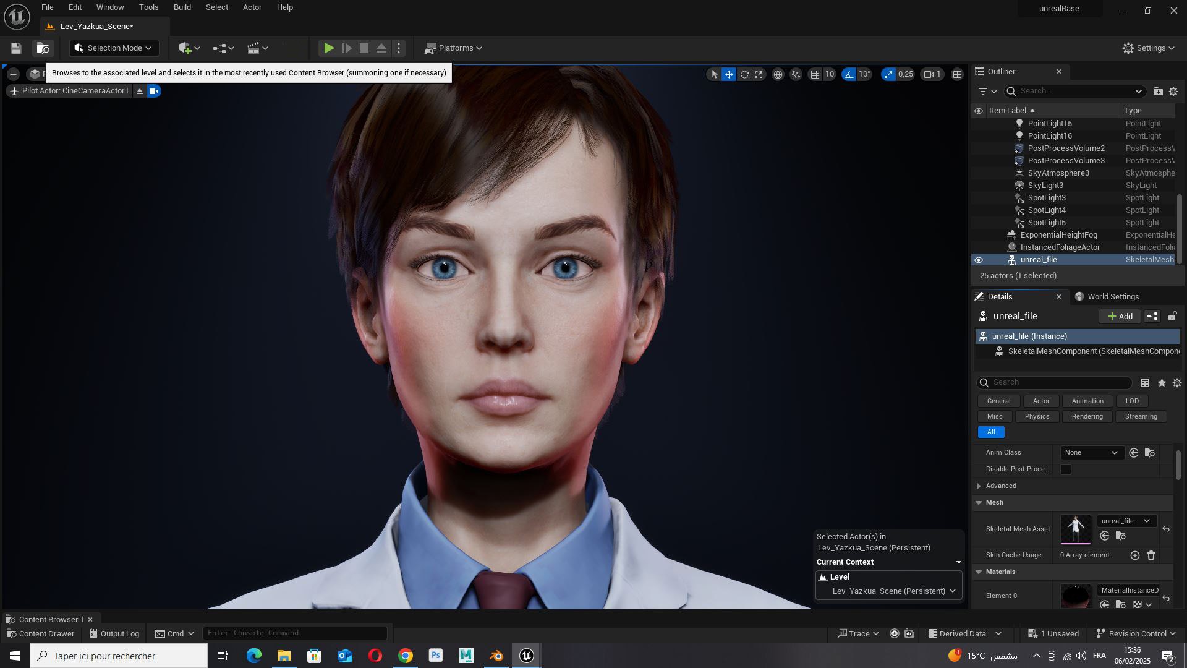This screenshot has width=1187, height=668.
Task: Select the translate move gizmo tool
Action: pos(730,74)
